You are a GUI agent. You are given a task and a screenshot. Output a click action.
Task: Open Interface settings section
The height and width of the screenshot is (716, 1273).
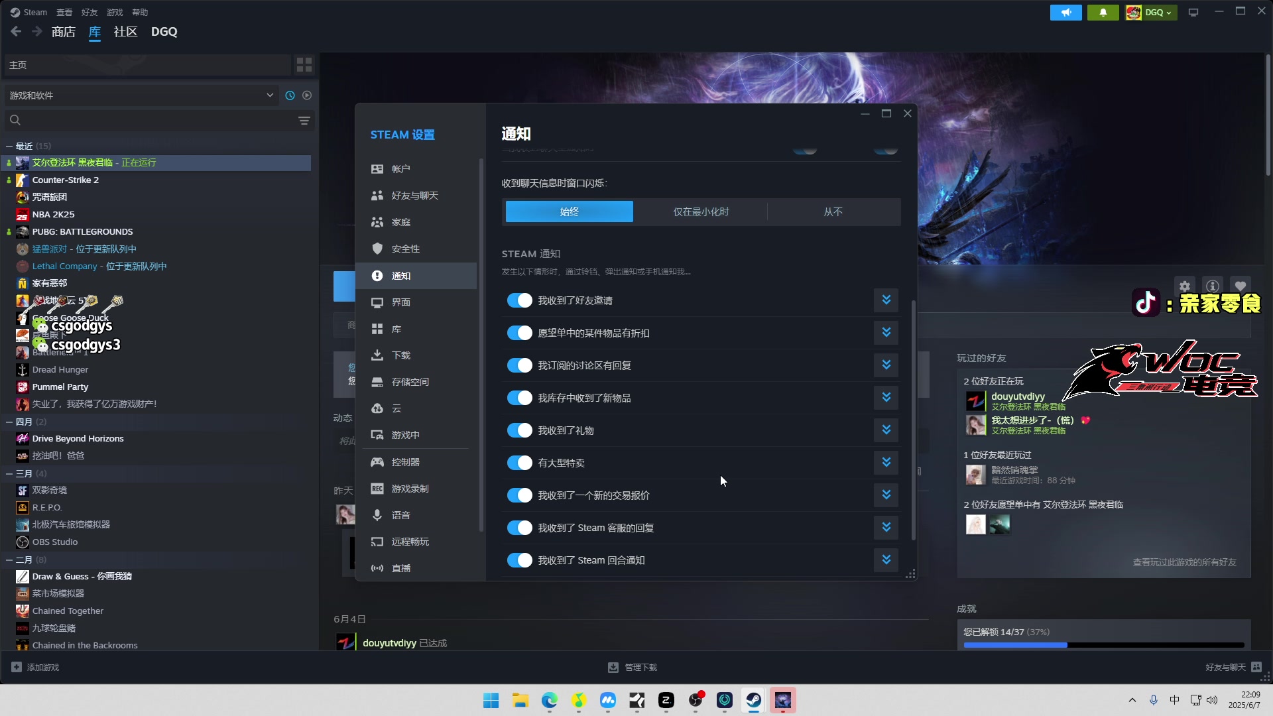coord(416,302)
